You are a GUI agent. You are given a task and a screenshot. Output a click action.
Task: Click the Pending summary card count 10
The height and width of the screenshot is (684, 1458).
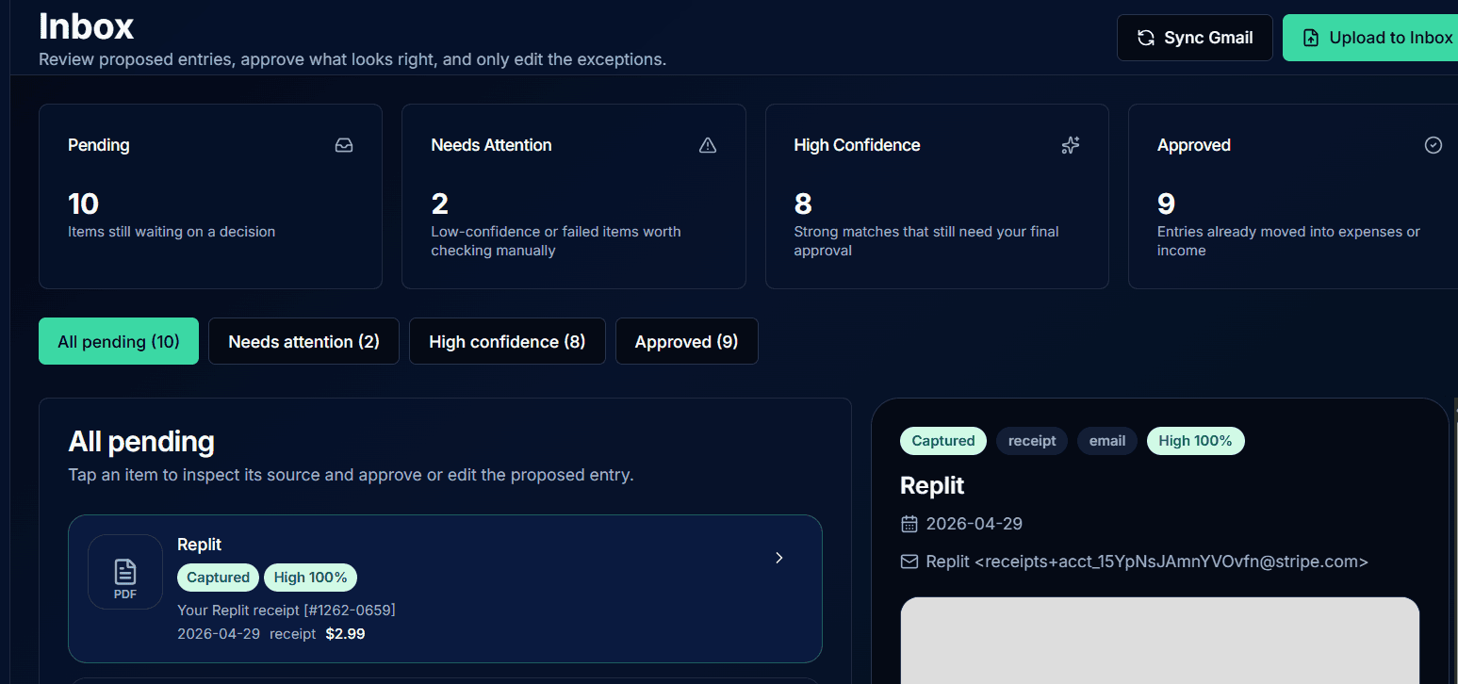point(83,204)
